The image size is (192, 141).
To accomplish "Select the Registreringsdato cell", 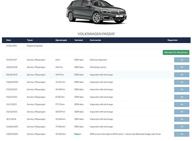I will 35,46.
